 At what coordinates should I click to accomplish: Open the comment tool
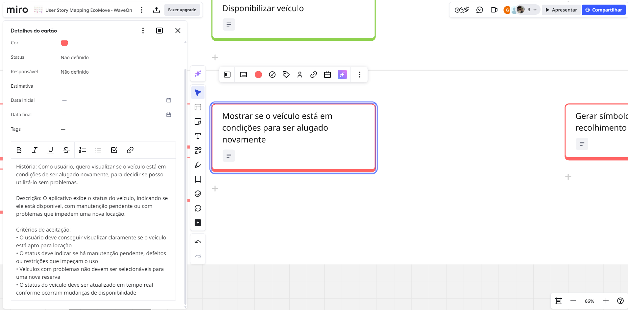tap(198, 209)
